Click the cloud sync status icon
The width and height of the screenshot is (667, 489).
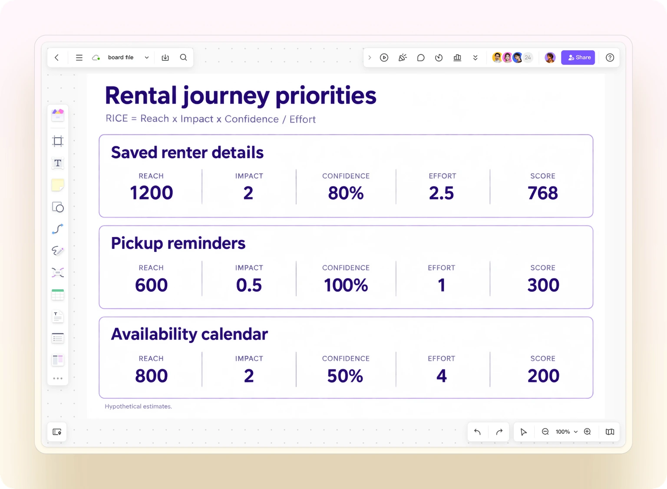pos(96,57)
